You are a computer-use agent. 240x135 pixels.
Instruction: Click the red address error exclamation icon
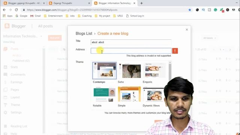(x=175, y=51)
